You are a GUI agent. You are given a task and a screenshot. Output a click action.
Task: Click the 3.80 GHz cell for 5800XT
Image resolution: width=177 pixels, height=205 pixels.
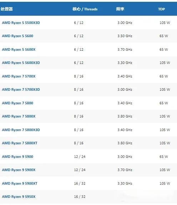(125, 143)
